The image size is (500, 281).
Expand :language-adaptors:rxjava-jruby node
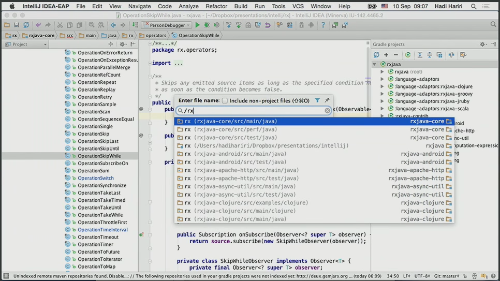tap(382, 101)
